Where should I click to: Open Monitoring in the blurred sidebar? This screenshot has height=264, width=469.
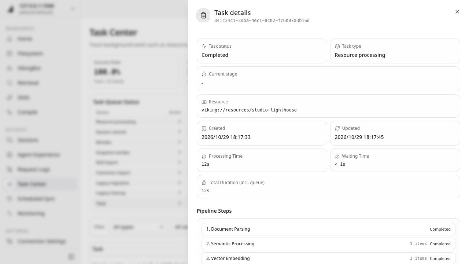(x=41, y=213)
